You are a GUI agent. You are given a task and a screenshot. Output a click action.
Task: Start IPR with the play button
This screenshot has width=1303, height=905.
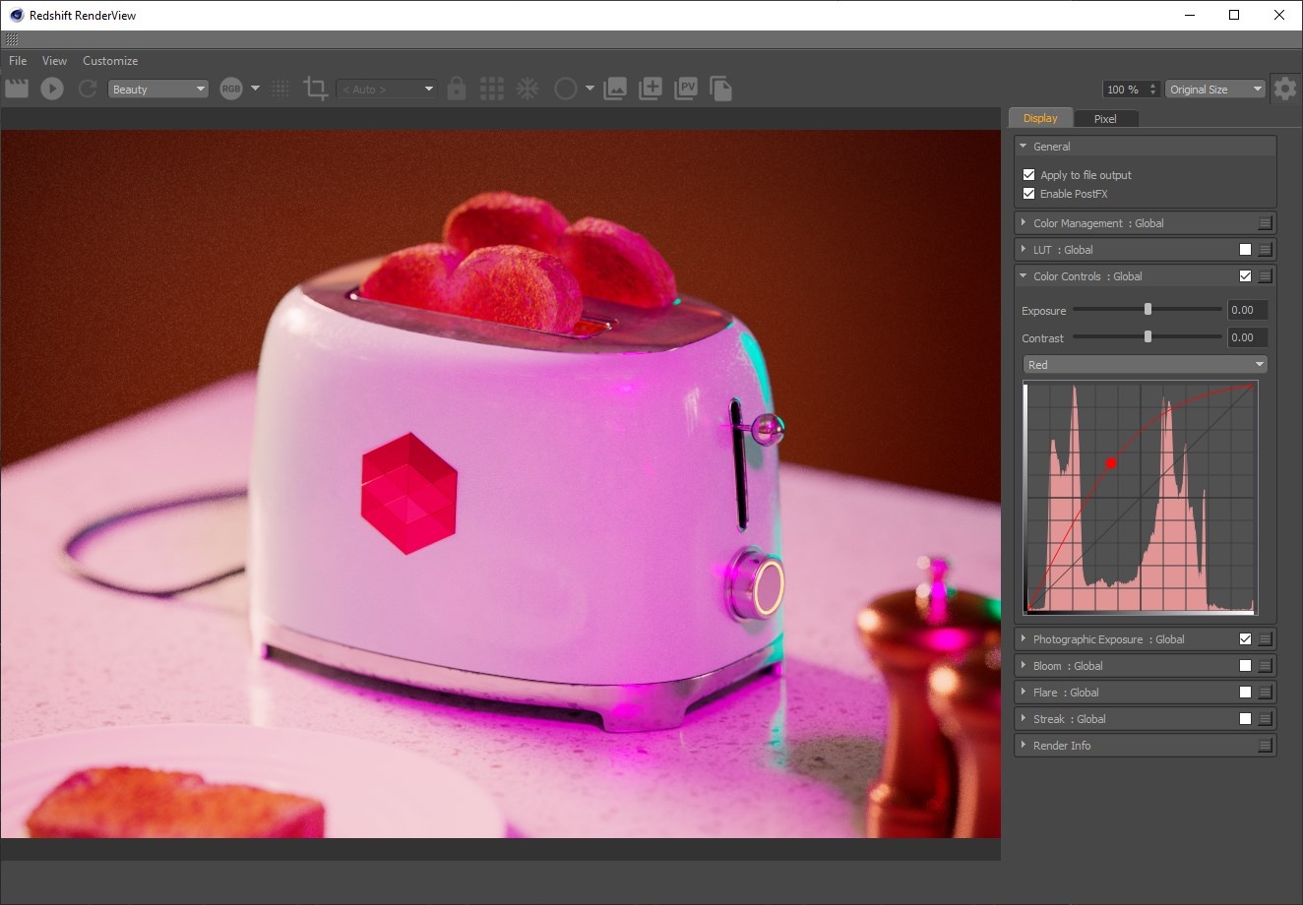coord(52,89)
